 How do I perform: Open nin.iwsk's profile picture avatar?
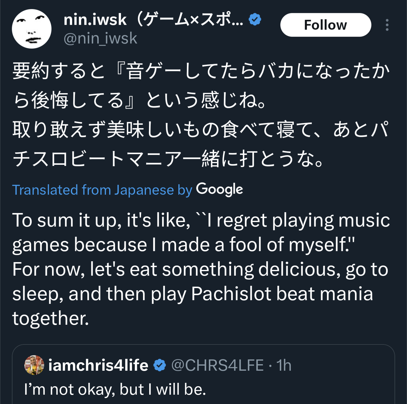[32, 29]
